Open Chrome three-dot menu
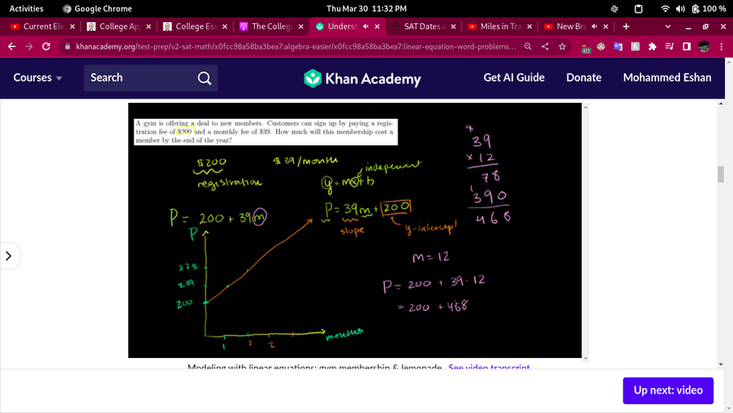The image size is (733, 413). (722, 46)
